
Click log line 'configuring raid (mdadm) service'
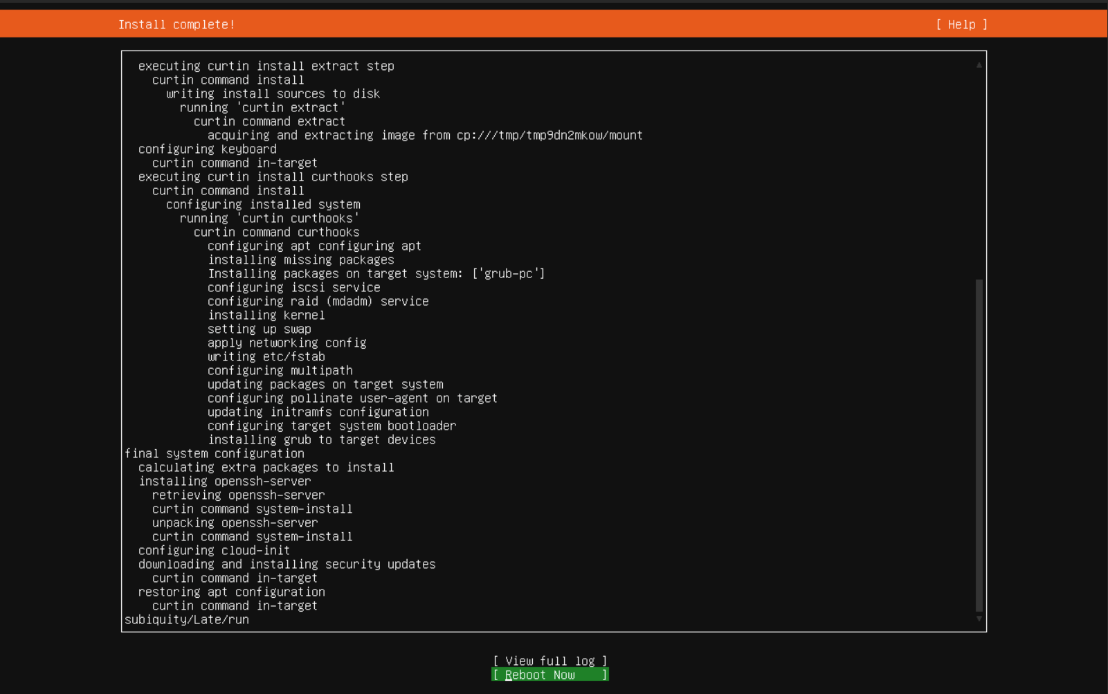pyautogui.click(x=318, y=301)
